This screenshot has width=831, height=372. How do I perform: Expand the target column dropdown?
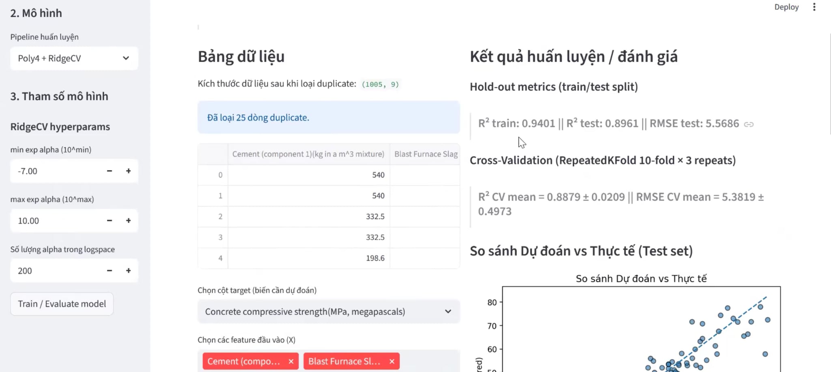328,311
